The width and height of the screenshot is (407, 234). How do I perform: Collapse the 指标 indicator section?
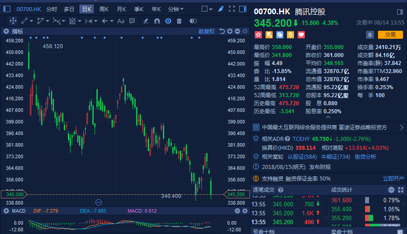pos(6,32)
